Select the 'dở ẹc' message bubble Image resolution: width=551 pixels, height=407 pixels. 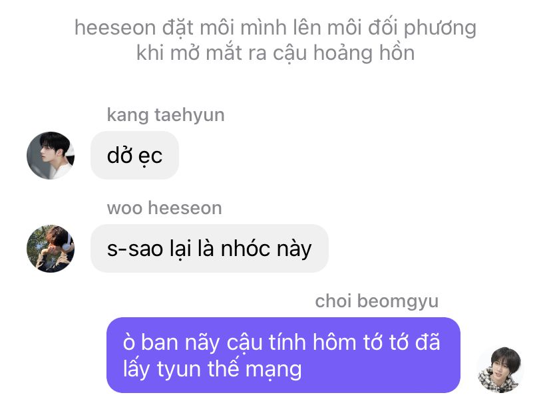(134, 155)
